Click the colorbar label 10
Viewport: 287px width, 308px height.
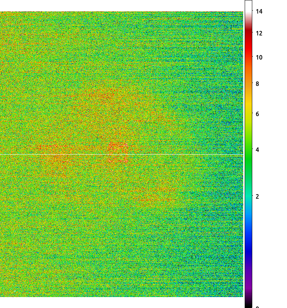click(x=259, y=58)
